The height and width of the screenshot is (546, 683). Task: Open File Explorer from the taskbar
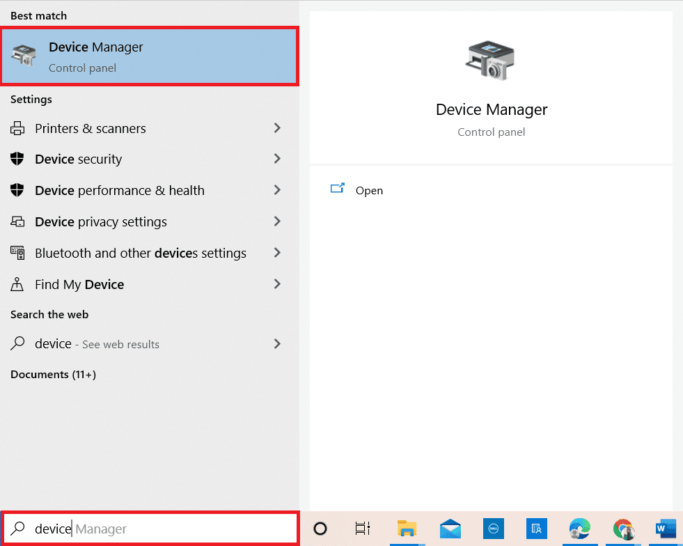(407, 529)
